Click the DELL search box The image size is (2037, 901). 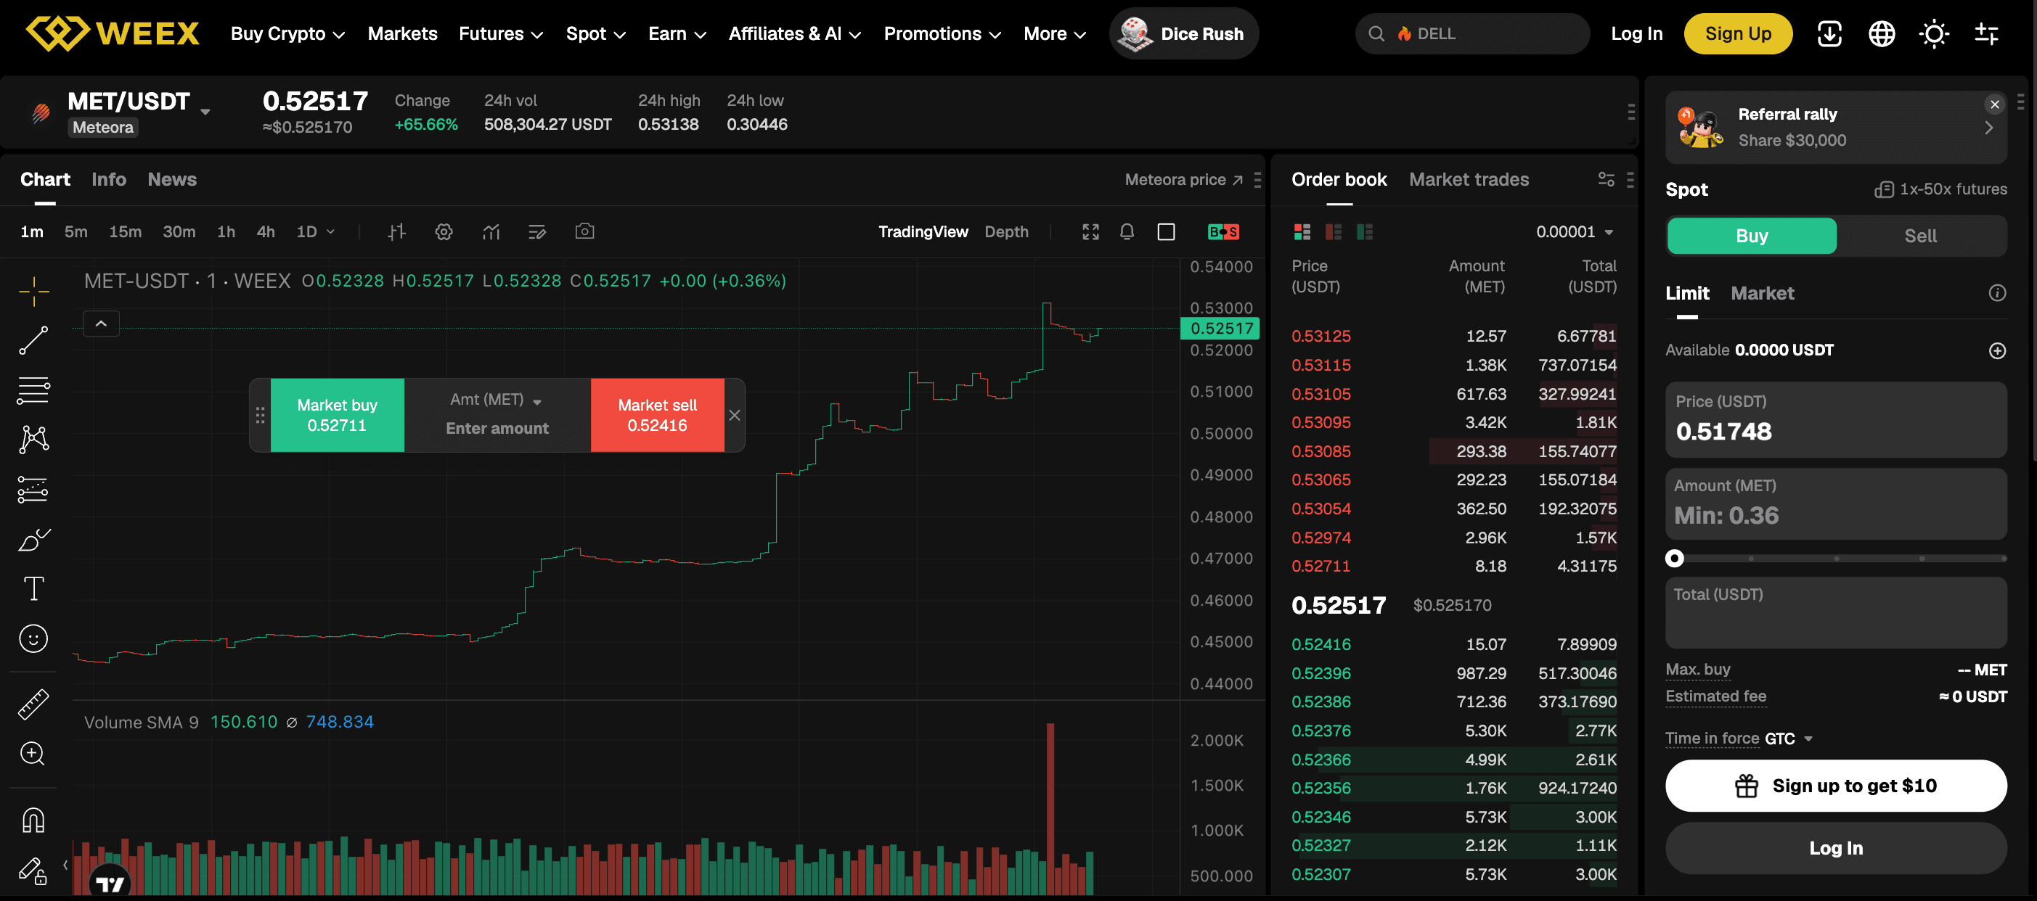pos(1471,34)
